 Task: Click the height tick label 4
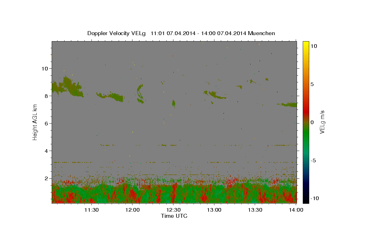point(46,151)
